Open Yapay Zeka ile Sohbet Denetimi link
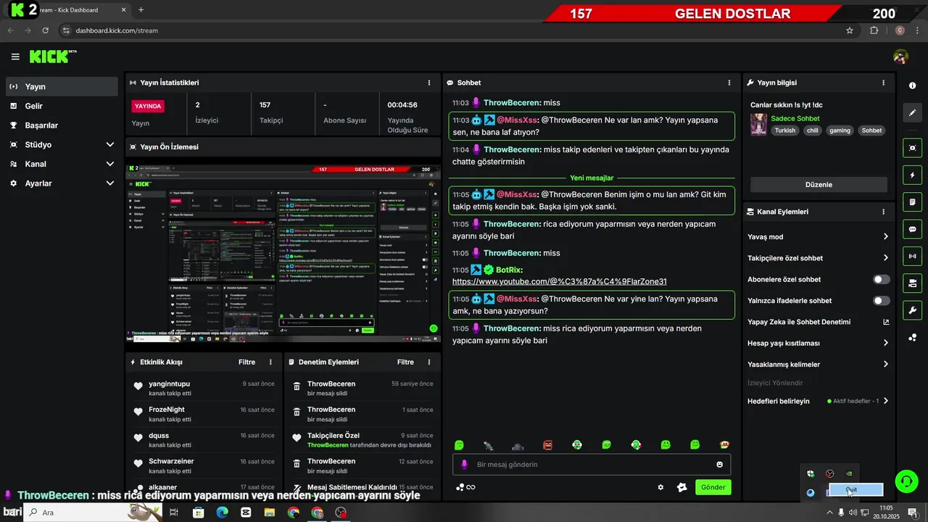 tap(819, 322)
